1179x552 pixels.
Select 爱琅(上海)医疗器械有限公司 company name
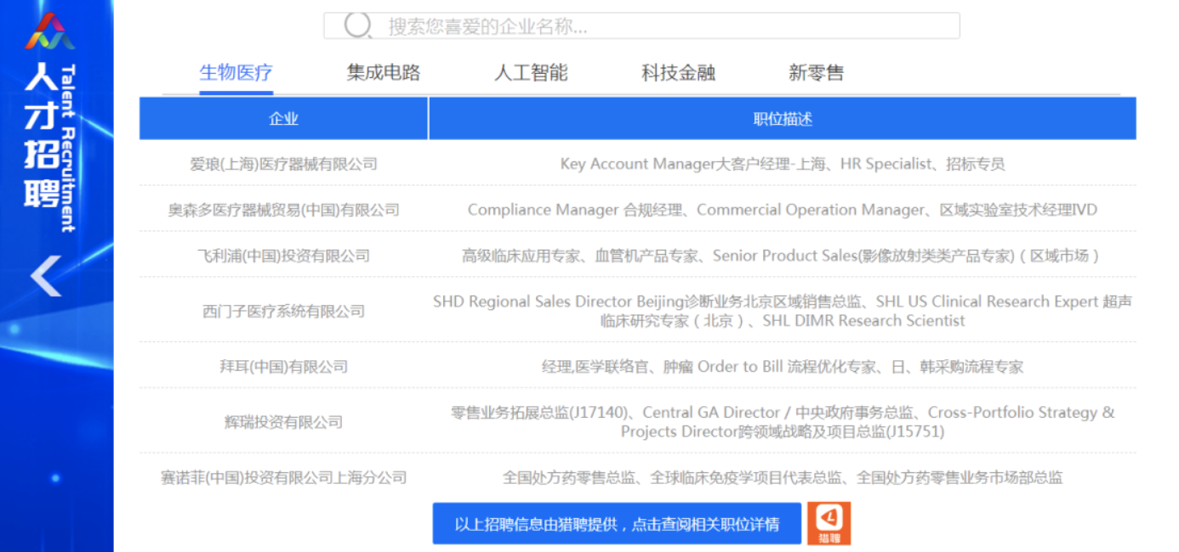[283, 164]
